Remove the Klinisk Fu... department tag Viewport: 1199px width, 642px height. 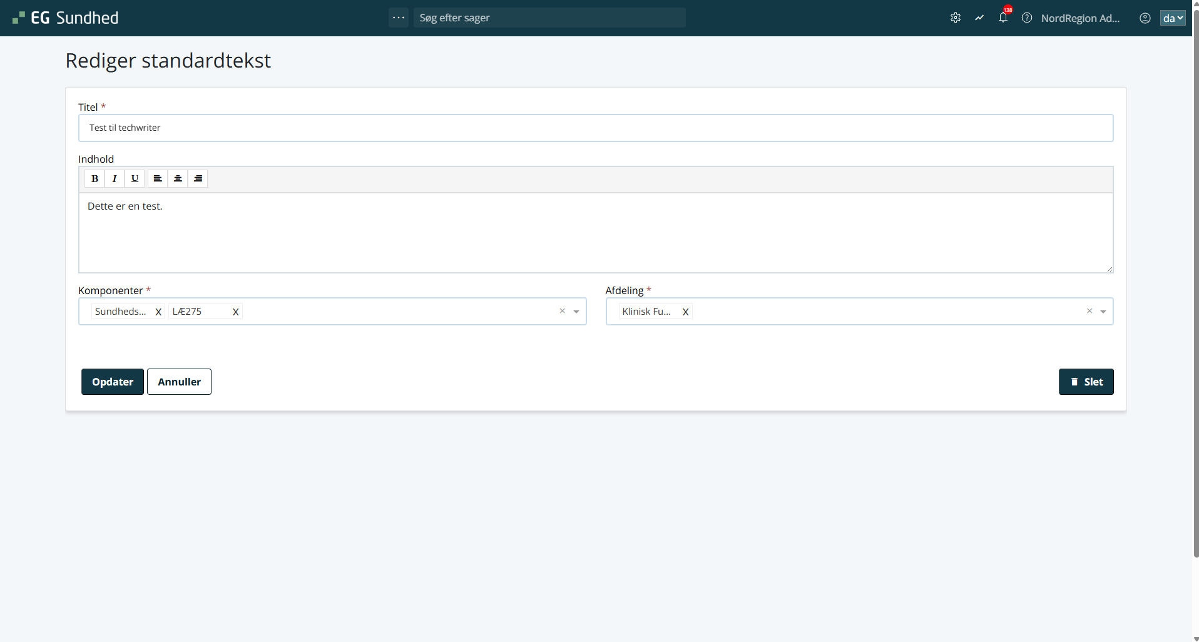[685, 312]
